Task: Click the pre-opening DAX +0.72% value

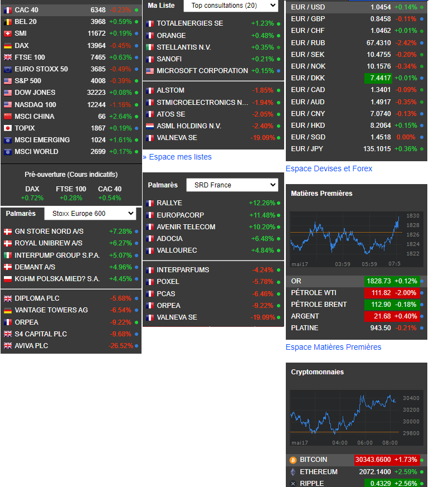Action: pos(32,198)
